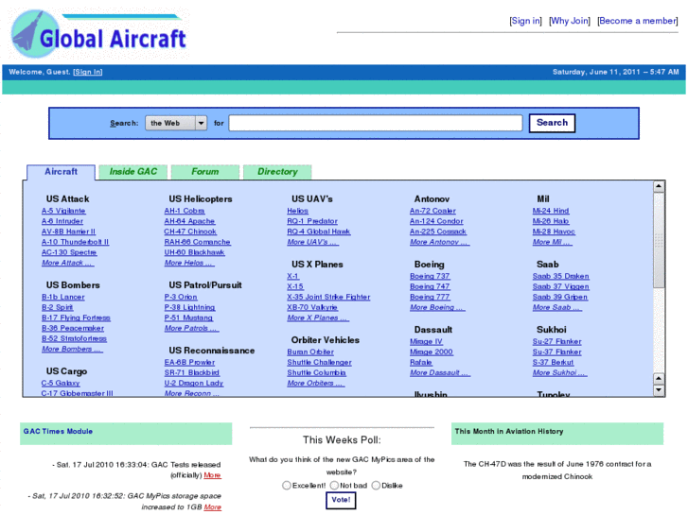Open the B-2 Spirit link
This screenshot has width=688, height=515.
tap(58, 308)
